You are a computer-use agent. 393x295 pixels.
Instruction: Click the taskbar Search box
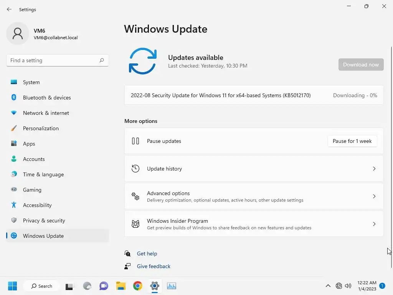[x=41, y=286]
